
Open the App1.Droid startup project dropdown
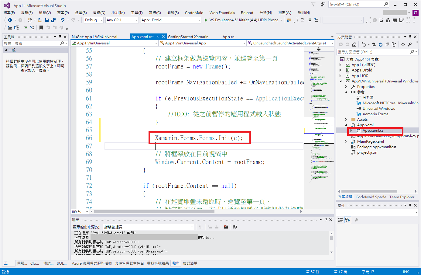pos(171,20)
